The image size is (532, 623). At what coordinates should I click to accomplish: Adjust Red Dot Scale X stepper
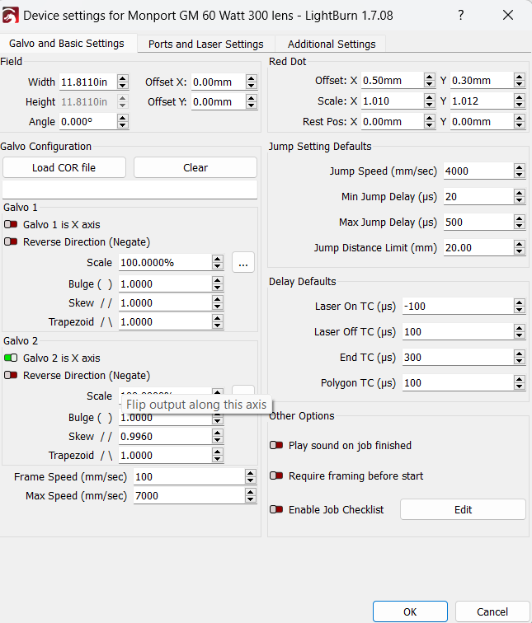point(430,101)
